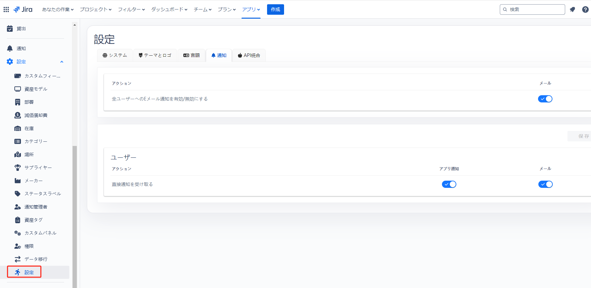Open サプライヤー in the sidebar
The height and width of the screenshot is (288, 591).
38,168
